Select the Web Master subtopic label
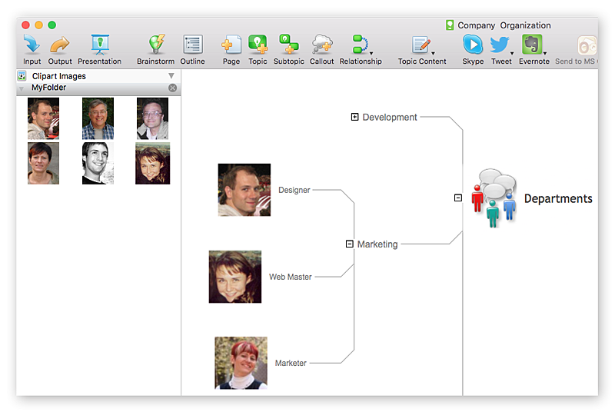Screen dimensions: 615x412 point(291,277)
